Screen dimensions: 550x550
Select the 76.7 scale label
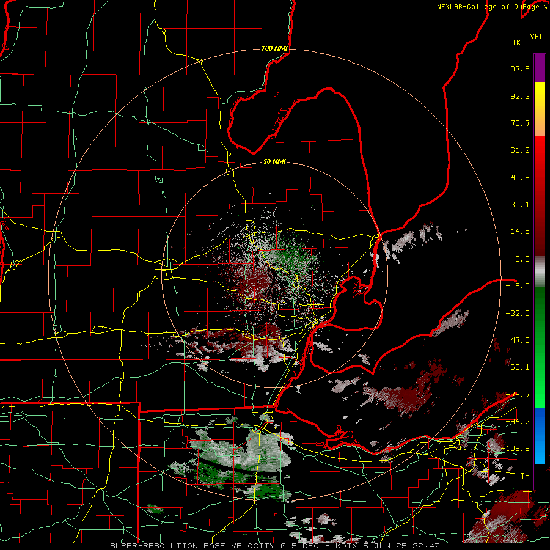(x=520, y=123)
